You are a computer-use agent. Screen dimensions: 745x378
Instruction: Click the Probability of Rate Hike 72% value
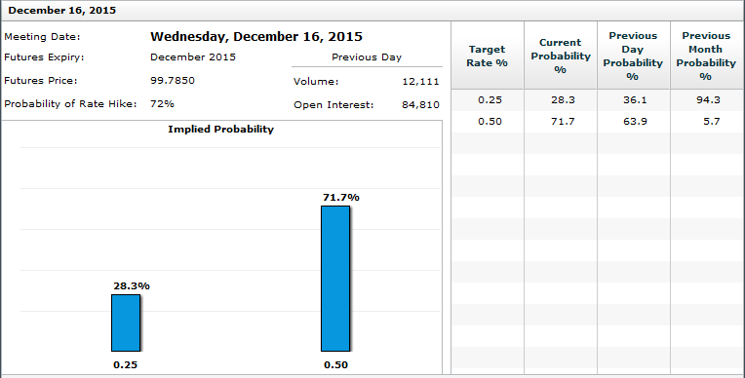click(x=162, y=103)
